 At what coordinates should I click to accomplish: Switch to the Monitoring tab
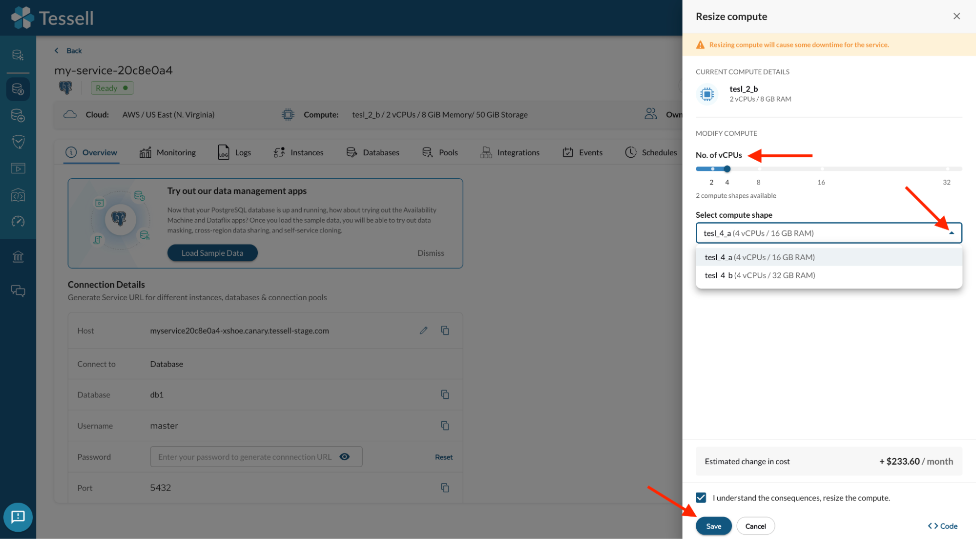pos(167,152)
